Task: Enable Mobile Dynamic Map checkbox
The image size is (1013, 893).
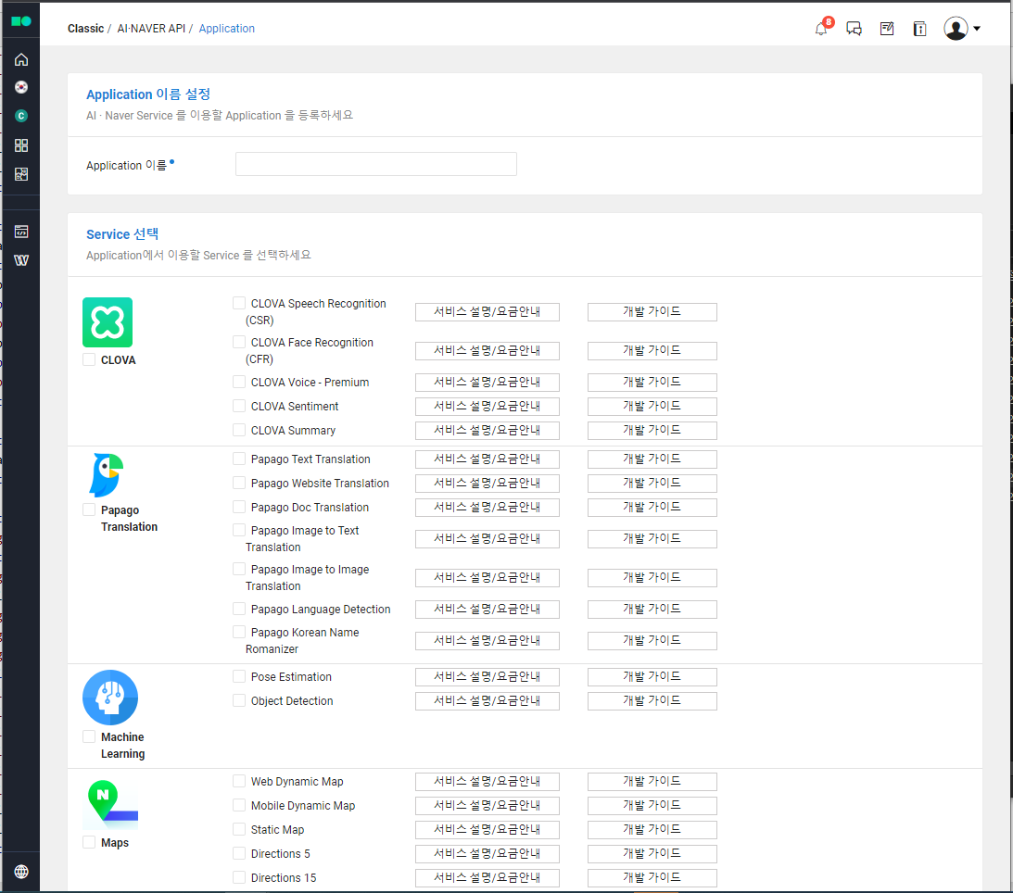Action: 239,805
